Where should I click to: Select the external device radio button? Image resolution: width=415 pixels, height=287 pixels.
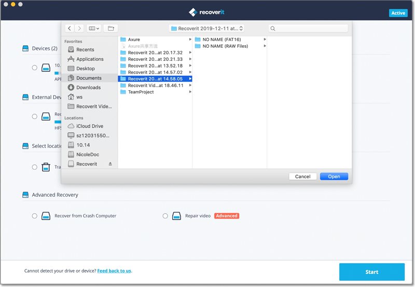point(34,116)
